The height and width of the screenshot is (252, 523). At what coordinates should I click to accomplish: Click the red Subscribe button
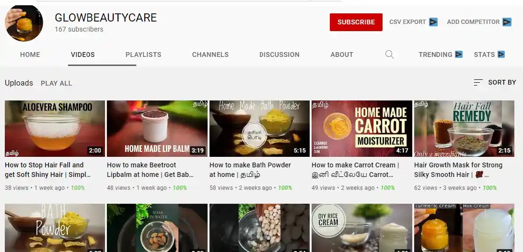(x=356, y=22)
